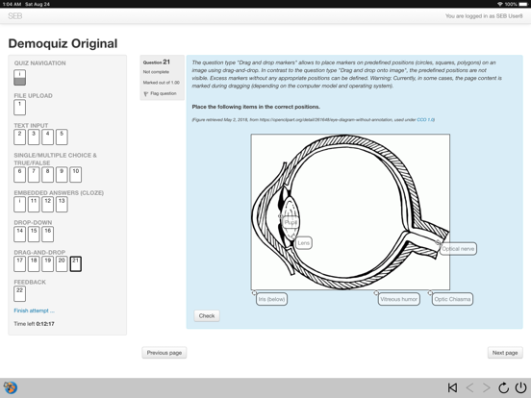
Task: Pick the Optic Chiasma marker
Action: [x=452, y=299]
